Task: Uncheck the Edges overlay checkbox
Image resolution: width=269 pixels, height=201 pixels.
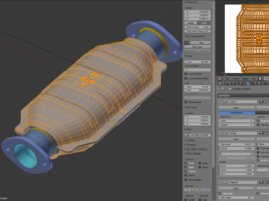Action: [x=186, y=167]
